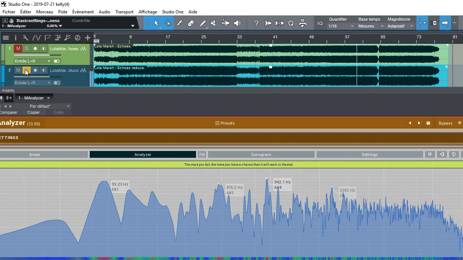Select the Range tool

point(168,23)
